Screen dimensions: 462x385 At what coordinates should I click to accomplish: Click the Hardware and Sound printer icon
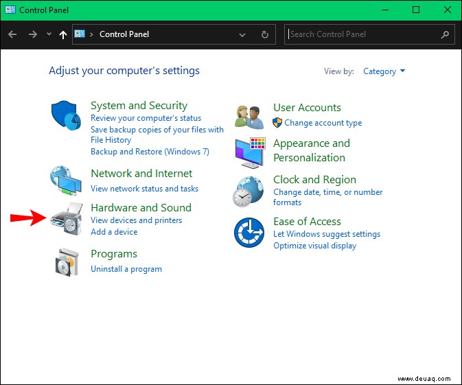coord(67,219)
